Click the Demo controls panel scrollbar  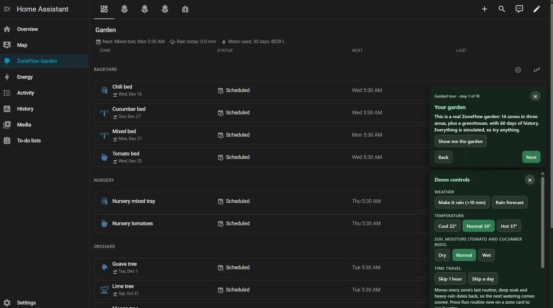pos(543,221)
